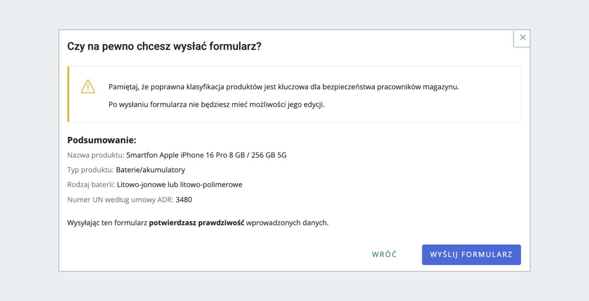
Task: Click the Wysyłając ten formularz sentence start
Action: tap(107, 222)
